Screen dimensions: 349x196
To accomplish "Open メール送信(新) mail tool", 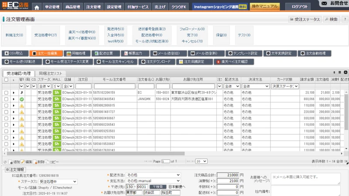I will tap(205, 53).
